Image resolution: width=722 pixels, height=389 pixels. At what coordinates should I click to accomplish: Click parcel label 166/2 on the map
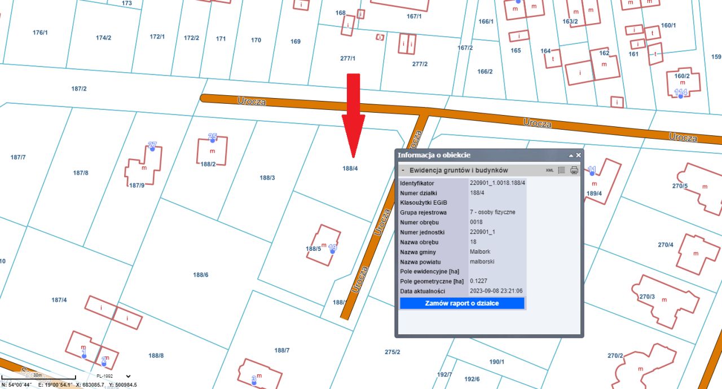tap(485, 72)
